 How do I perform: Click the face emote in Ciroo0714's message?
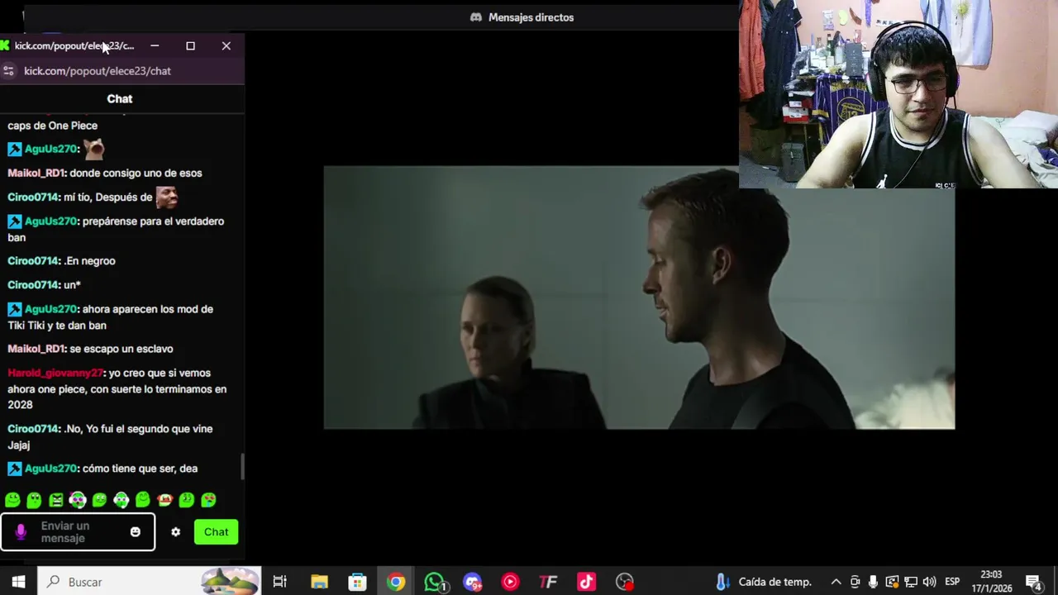pos(166,197)
